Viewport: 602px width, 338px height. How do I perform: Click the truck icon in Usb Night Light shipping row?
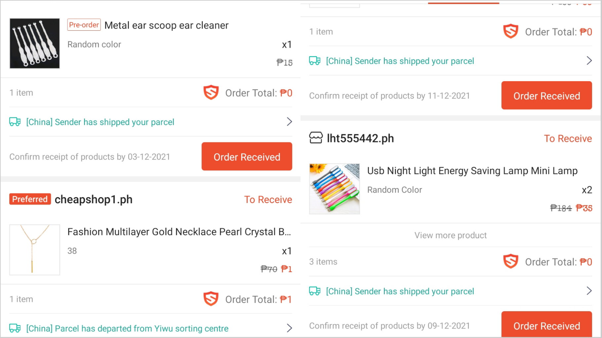click(315, 291)
